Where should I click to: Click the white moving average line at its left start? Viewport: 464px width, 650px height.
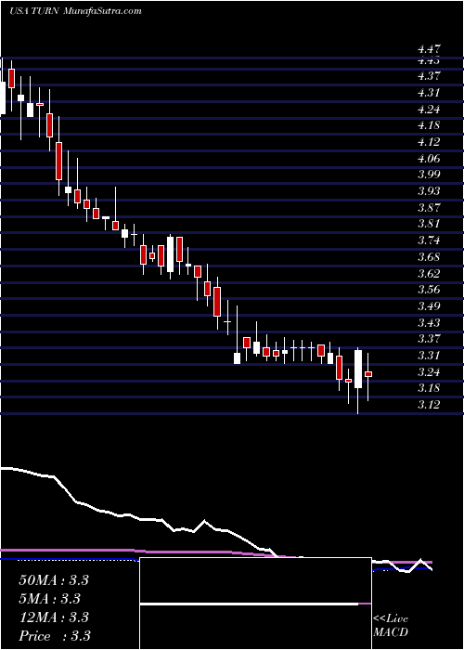click(5, 468)
